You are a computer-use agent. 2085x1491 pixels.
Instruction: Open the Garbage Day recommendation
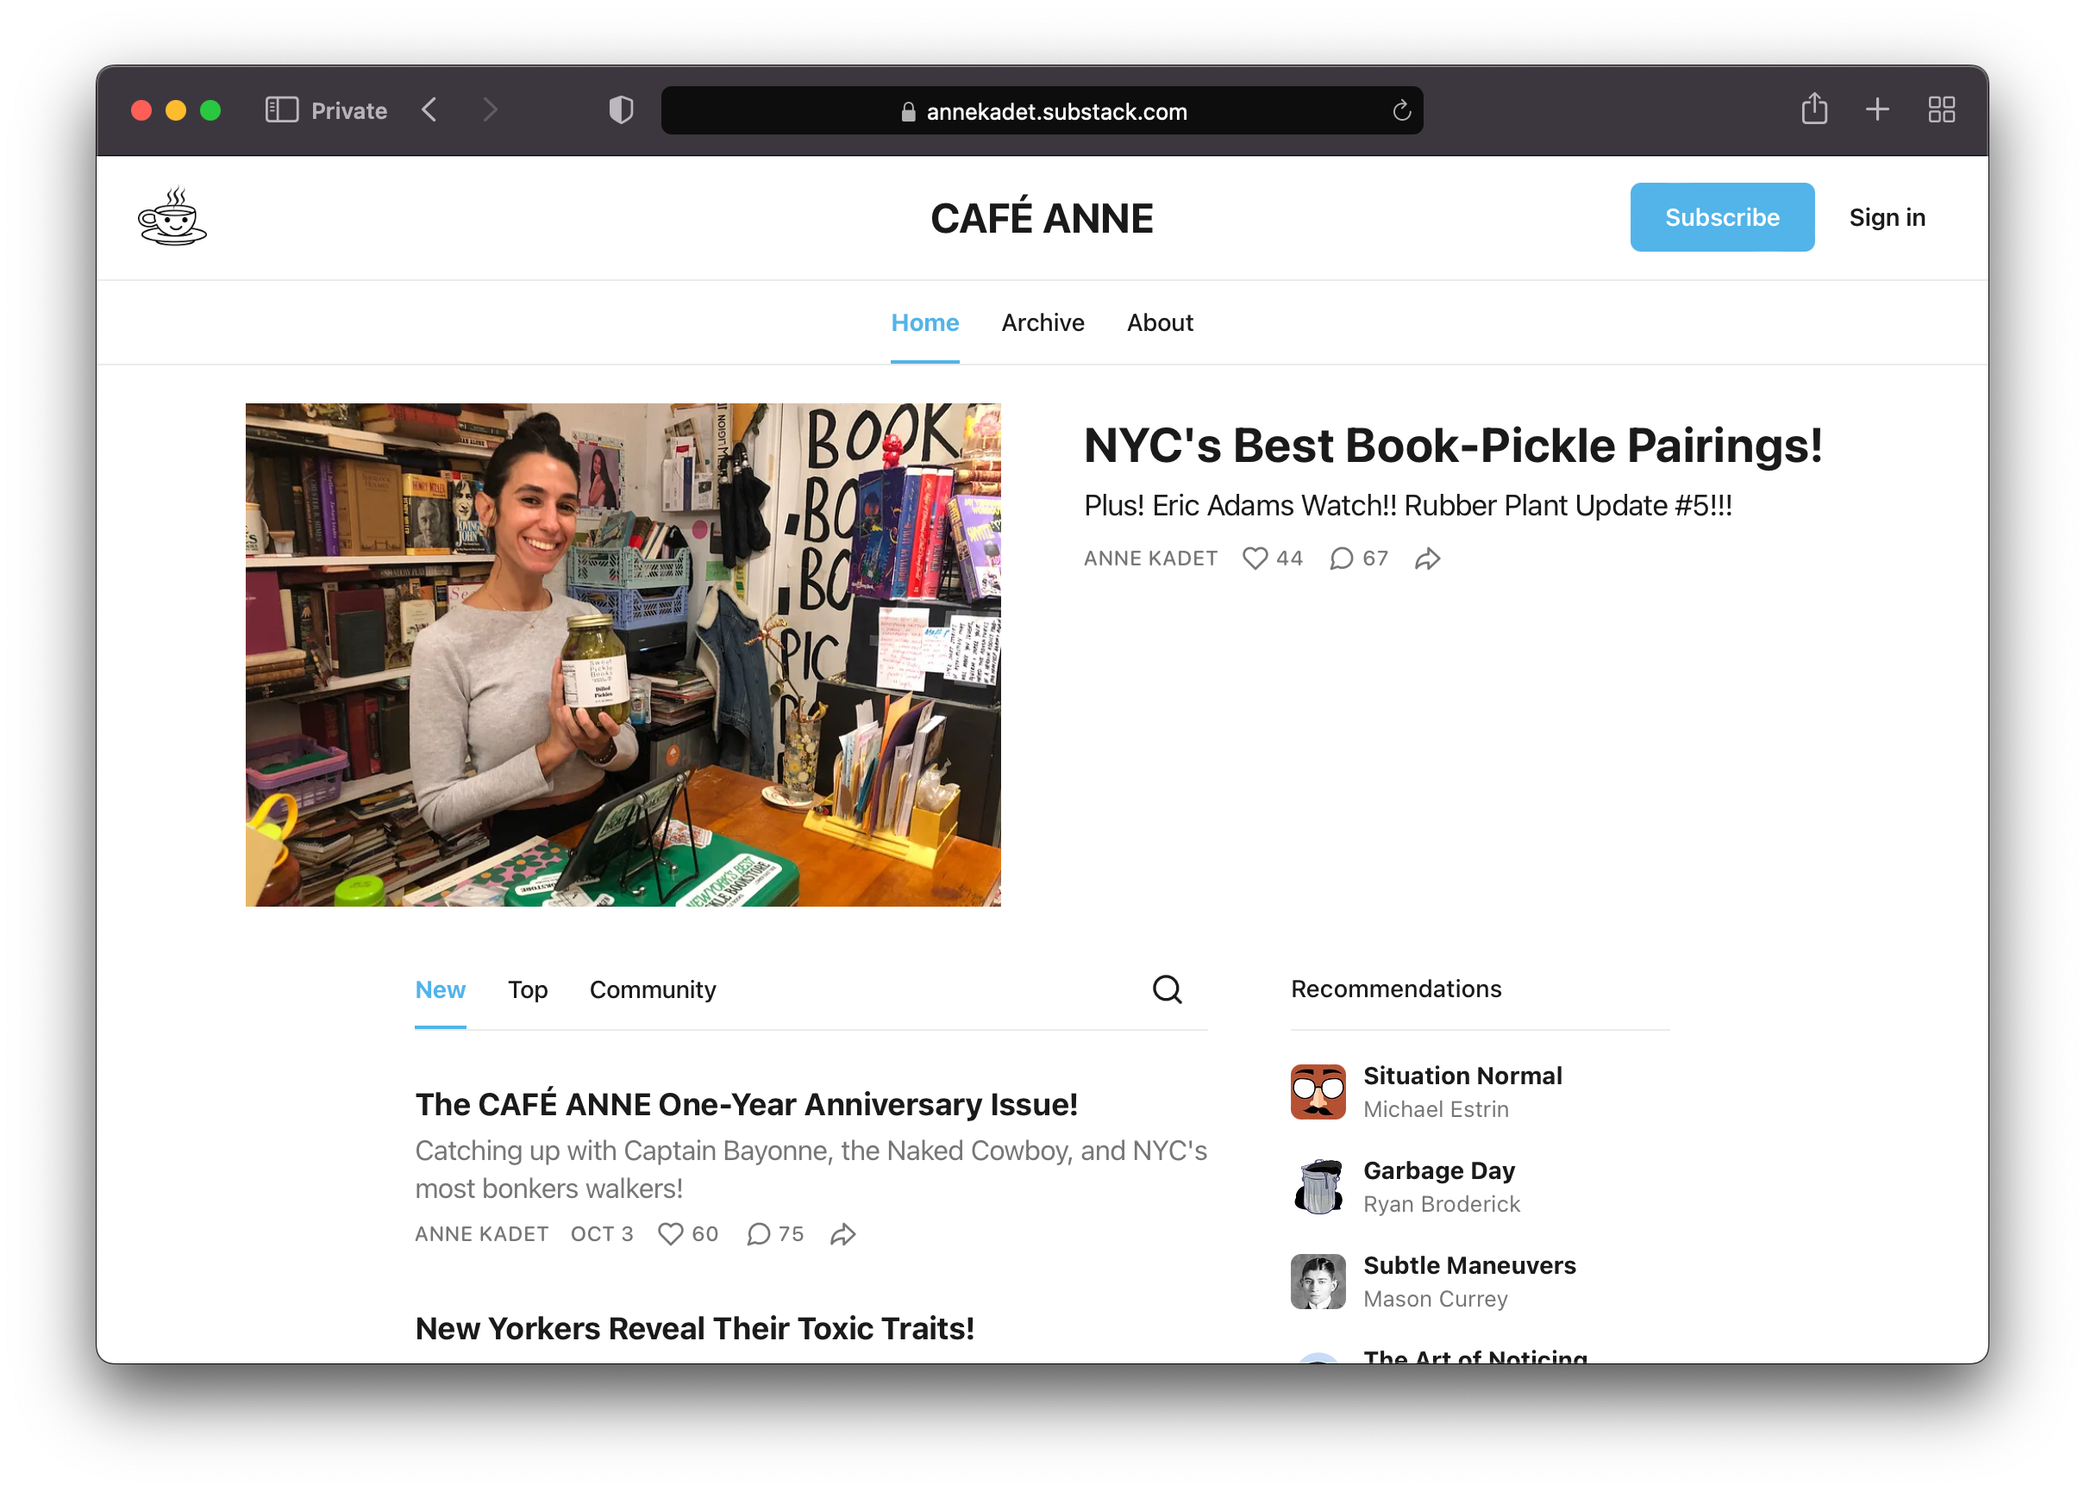1439,1170
